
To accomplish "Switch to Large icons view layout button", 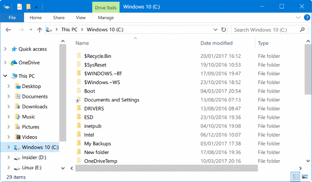I will coord(304,177).
